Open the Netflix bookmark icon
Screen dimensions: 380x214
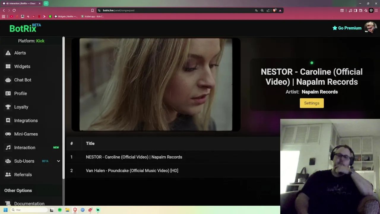[x=39, y=16]
